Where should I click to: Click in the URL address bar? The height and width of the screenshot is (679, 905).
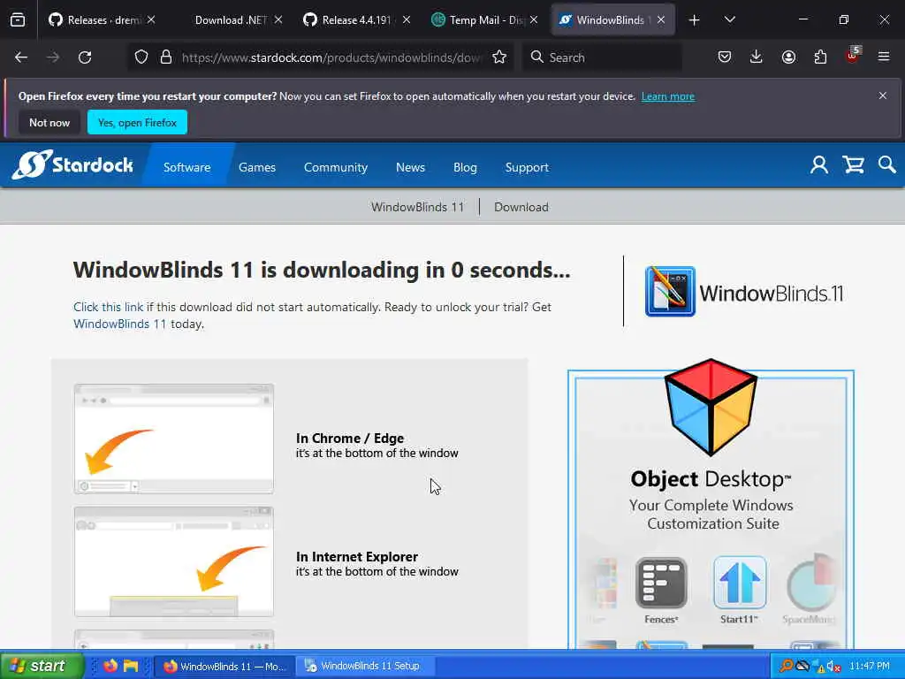tap(332, 57)
